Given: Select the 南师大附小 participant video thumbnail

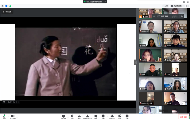Looking at the screenshot, I should [x=150, y=98].
